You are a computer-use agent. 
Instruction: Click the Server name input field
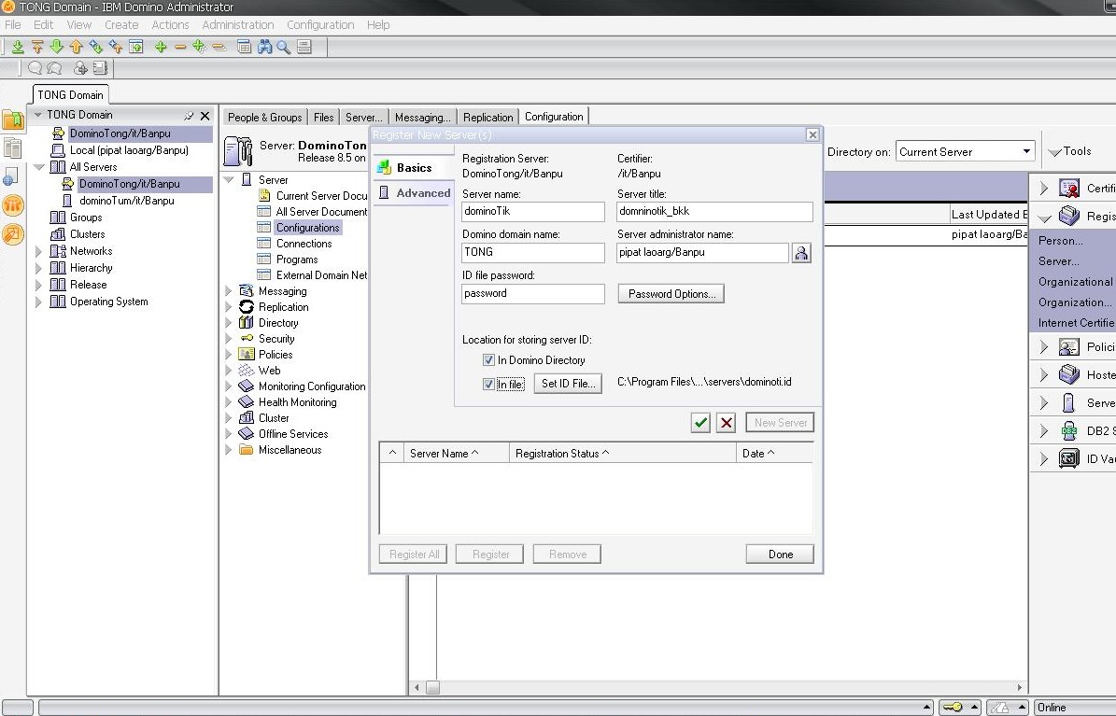point(533,211)
